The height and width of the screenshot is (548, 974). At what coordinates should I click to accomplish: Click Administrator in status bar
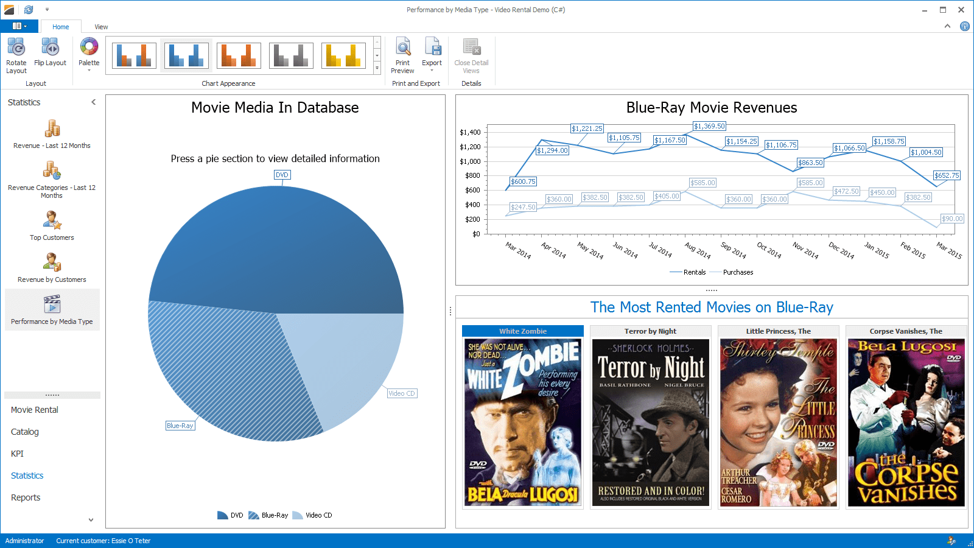25,541
